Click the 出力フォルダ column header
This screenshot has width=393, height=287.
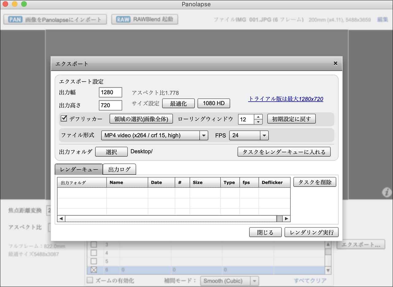pyautogui.click(x=82, y=182)
